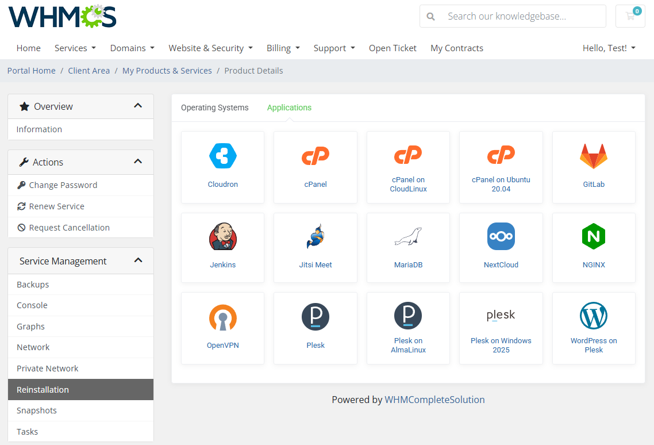Select the Cloudron application icon
This screenshot has height=445, width=654.
(222, 155)
